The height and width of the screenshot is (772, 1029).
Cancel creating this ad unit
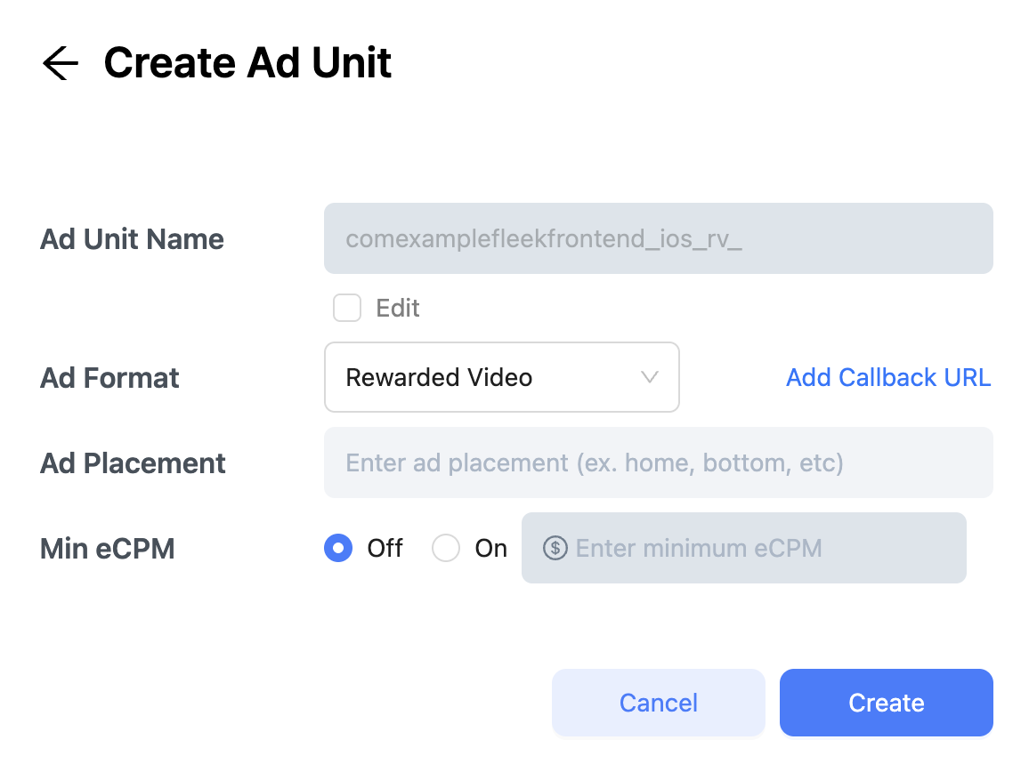click(658, 703)
